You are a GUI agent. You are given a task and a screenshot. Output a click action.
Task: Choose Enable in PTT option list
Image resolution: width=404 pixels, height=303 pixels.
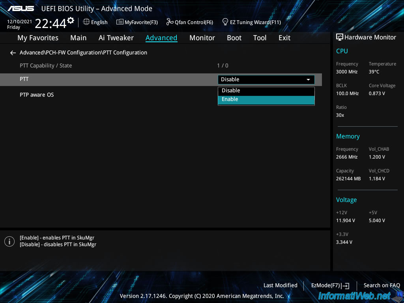[x=266, y=99]
